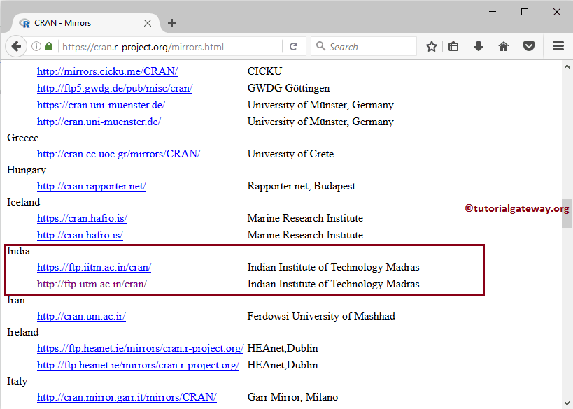Select the Greece country heading
Screen dimensions: 573x409
pos(22,138)
